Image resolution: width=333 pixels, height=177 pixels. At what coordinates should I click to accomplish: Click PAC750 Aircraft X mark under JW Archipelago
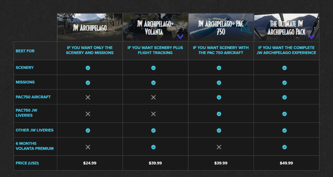88,97
